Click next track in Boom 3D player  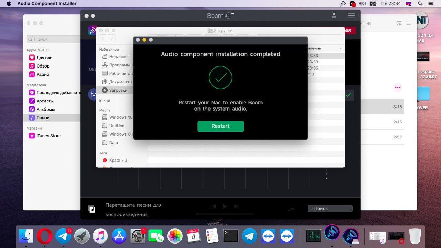tap(236, 206)
